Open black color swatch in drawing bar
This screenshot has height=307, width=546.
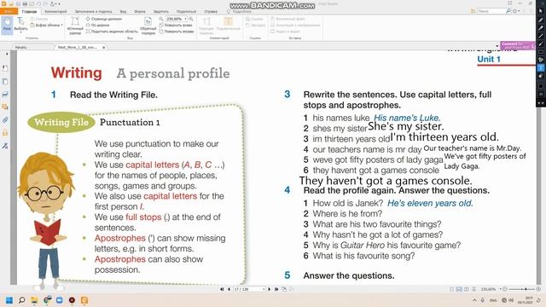tap(540, 85)
